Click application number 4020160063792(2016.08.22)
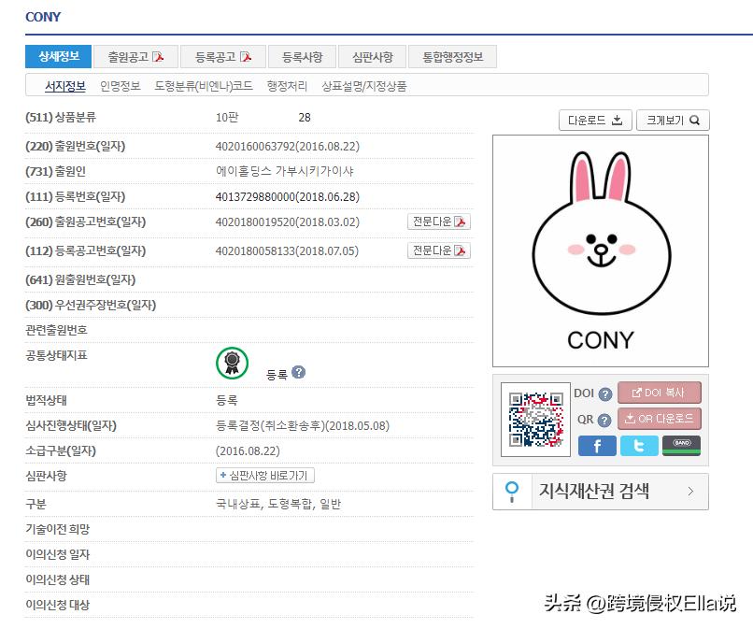 287,146
